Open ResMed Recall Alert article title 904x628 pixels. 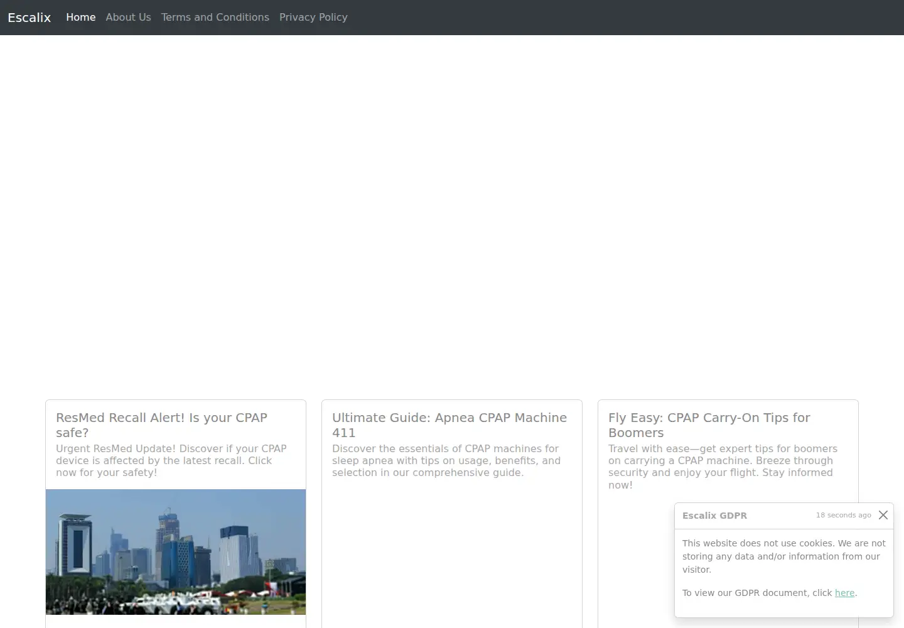coord(162,425)
